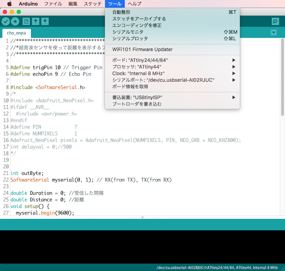Select 自動整形 menu entry
Image resolution: width=285 pixels, height=271 pixels.
pyautogui.click(x=172, y=12)
